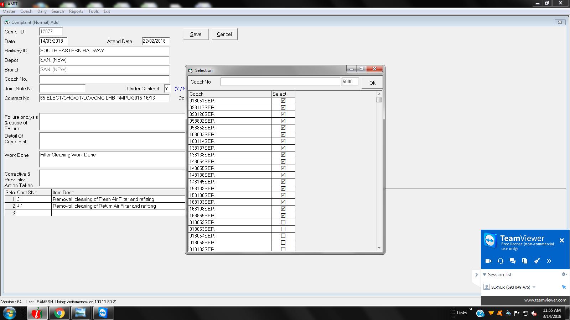Open the Action Center flag icon
This screenshot has width=570, height=320.
[x=517, y=313]
